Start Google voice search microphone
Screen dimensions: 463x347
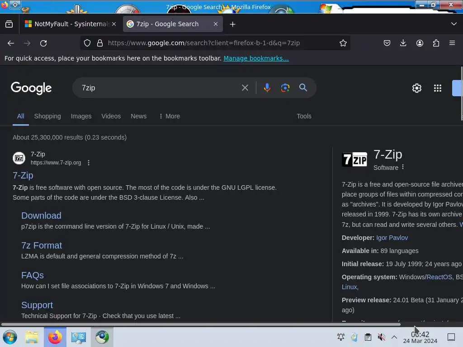tap(267, 88)
